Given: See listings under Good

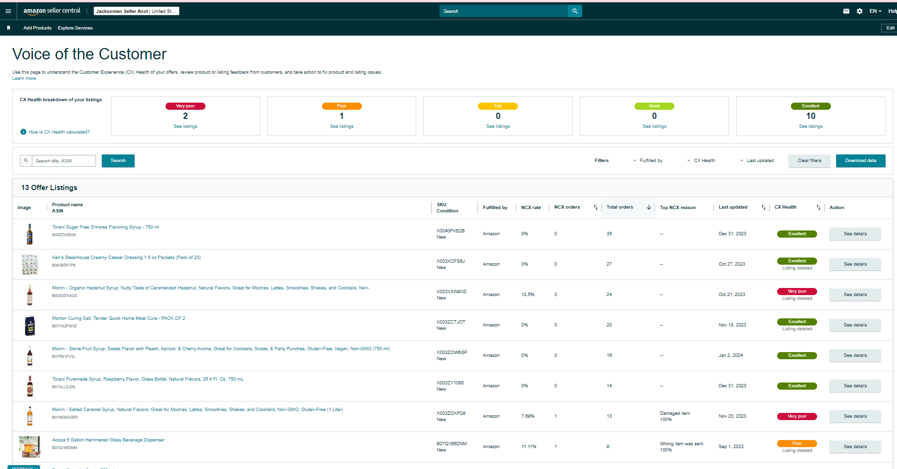Looking at the screenshot, I should coord(654,126).
